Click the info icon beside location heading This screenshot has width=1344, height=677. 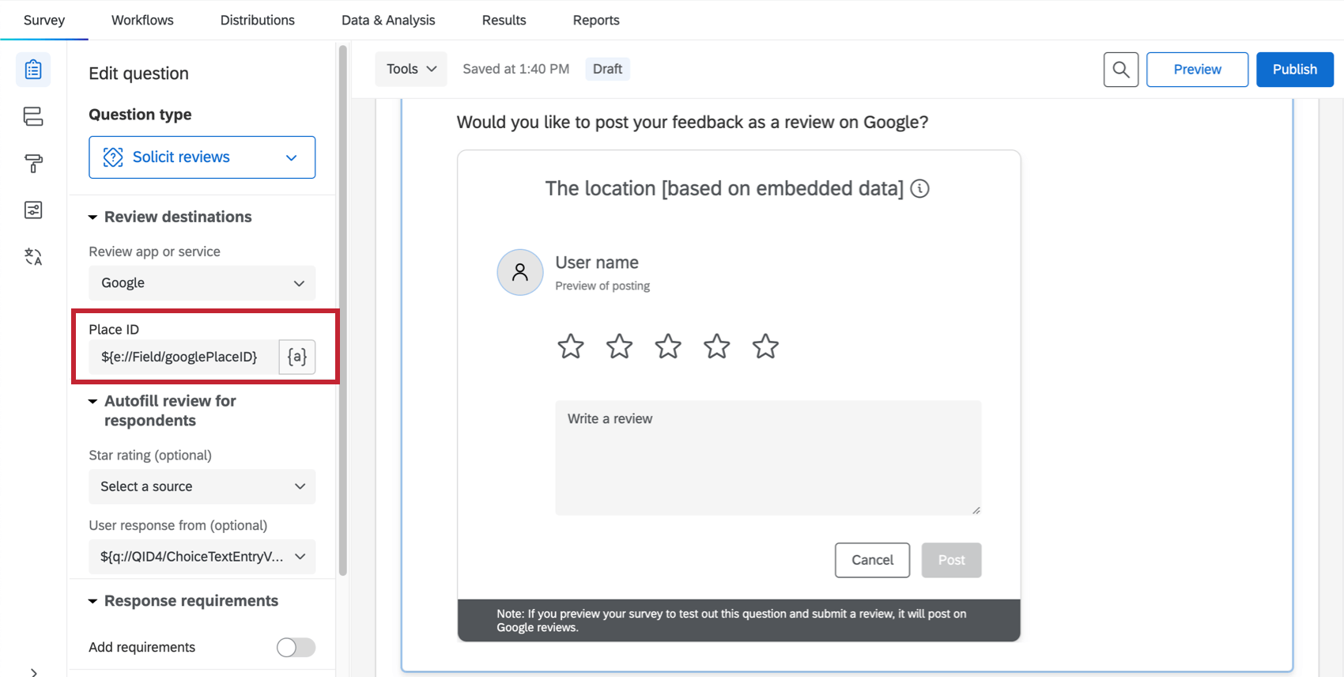pos(919,188)
